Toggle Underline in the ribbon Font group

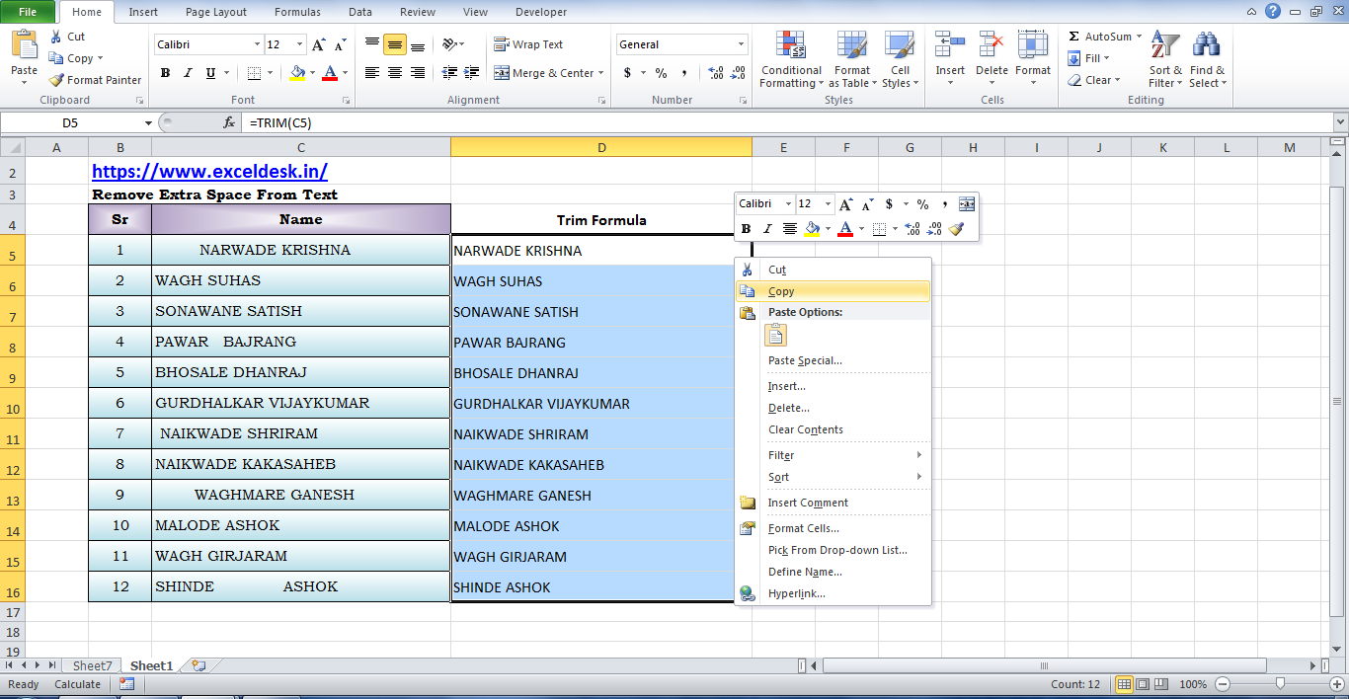[x=210, y=73]
